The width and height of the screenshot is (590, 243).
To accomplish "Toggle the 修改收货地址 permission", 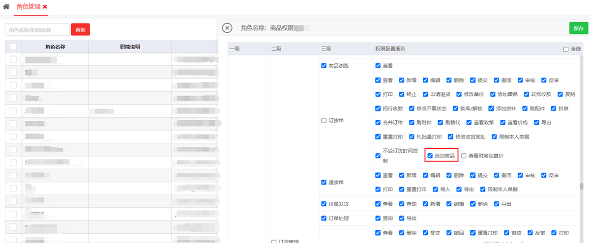I will (x=451, y=136).
